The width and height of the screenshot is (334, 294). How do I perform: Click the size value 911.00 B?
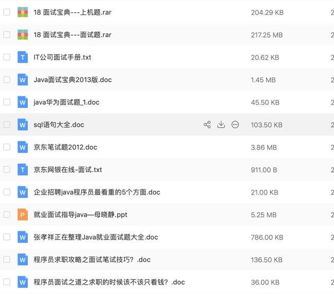[x=264, y=170]
